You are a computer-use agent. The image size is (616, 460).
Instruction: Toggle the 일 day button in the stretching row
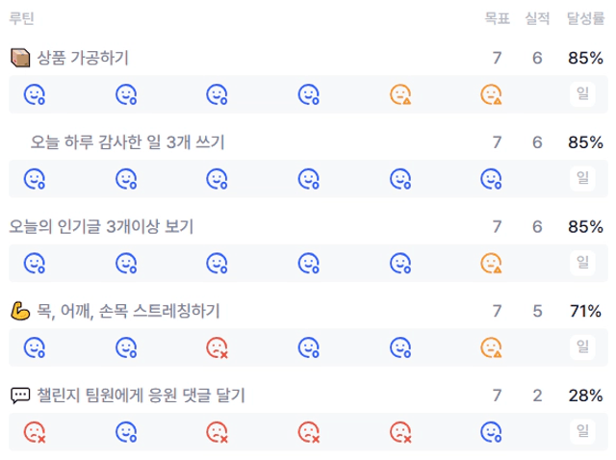point(582,347)
